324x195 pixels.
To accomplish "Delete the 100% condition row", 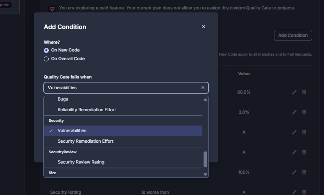I will pyautogui.click(x=304, y=172).
